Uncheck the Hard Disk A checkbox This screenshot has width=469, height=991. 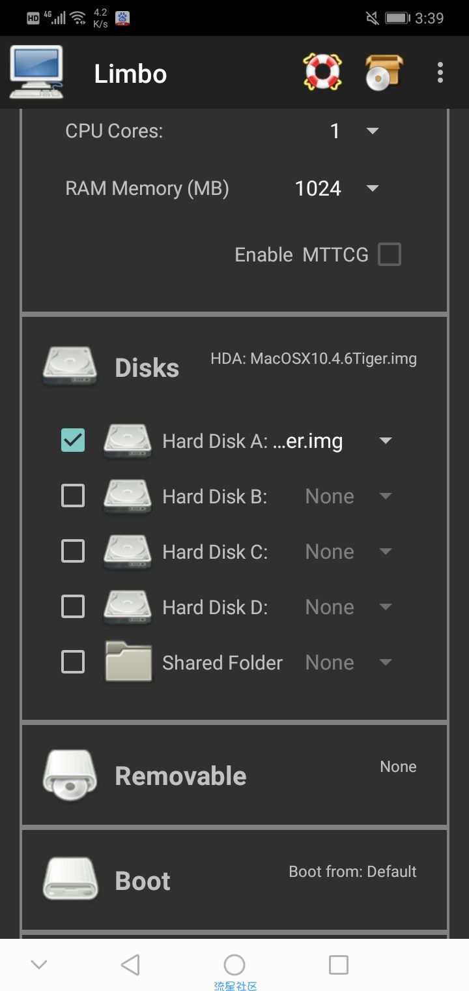point(73,441)
